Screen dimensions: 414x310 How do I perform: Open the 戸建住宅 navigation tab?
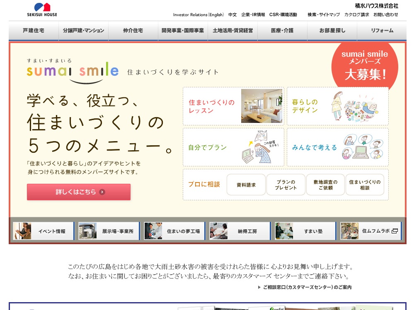click(x=34, y=31)
